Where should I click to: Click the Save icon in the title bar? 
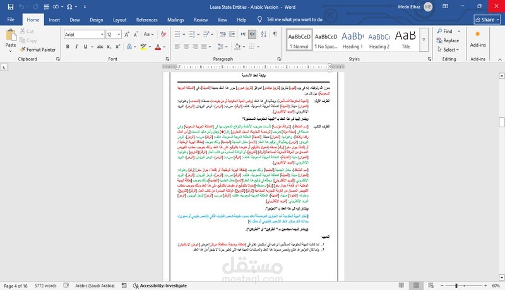11,7
